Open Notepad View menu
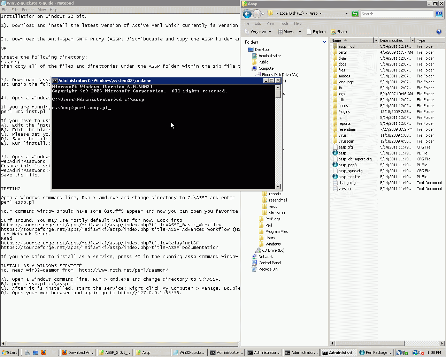Viewport: 446px width, 357px height. [42, 10]
